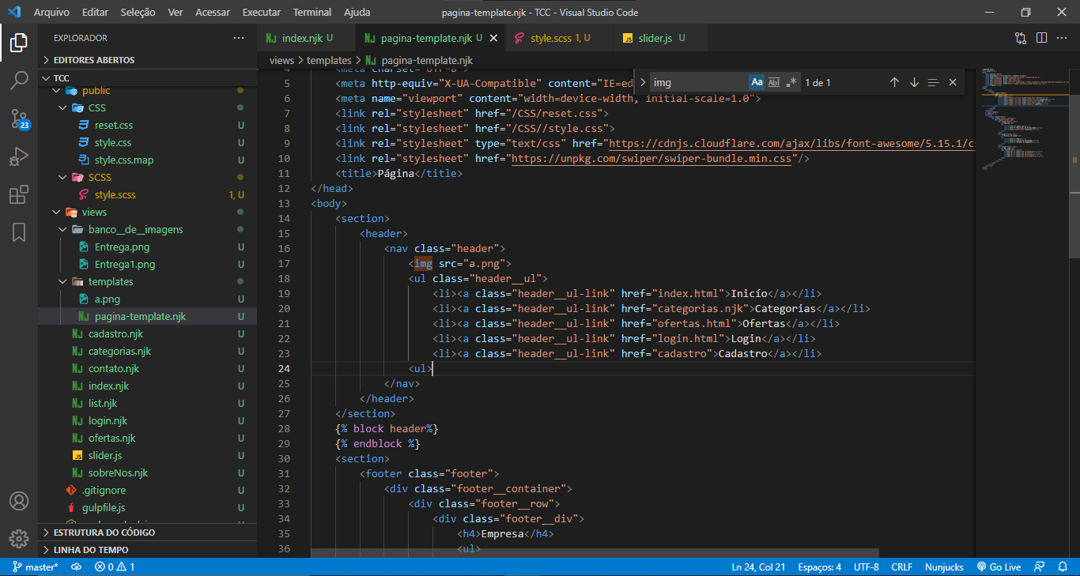This screenshot has width=1080, height=576.
Task: Click find in selection icon
Action: 933,82
